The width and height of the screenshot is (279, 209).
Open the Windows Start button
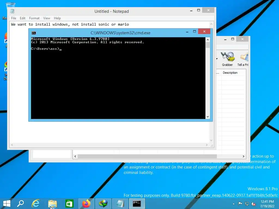(7, 204)
